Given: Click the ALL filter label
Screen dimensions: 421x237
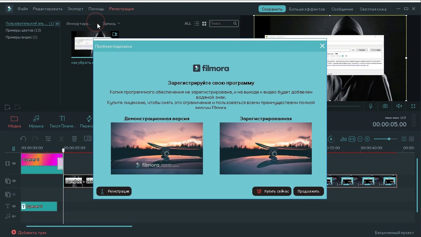Looking at the screenshot, I should click(x=188, y=23).
